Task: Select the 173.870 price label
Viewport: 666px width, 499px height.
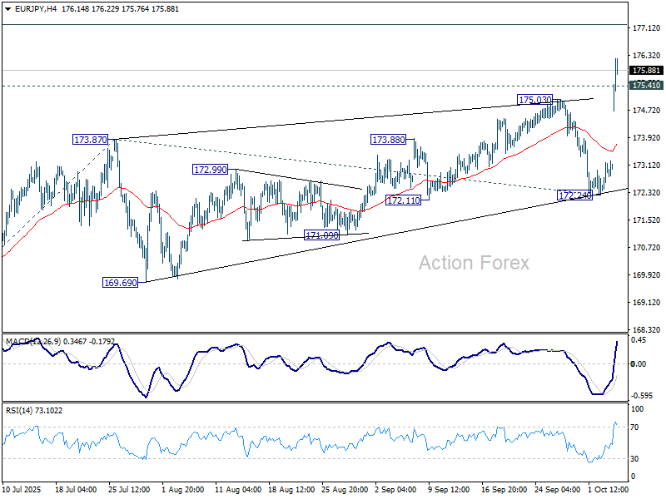Action: tap(90, 141)
